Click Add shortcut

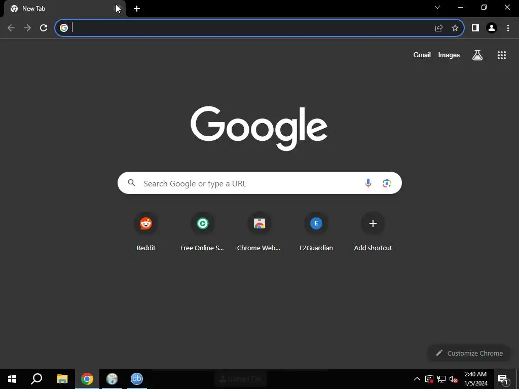coord(373,231)
